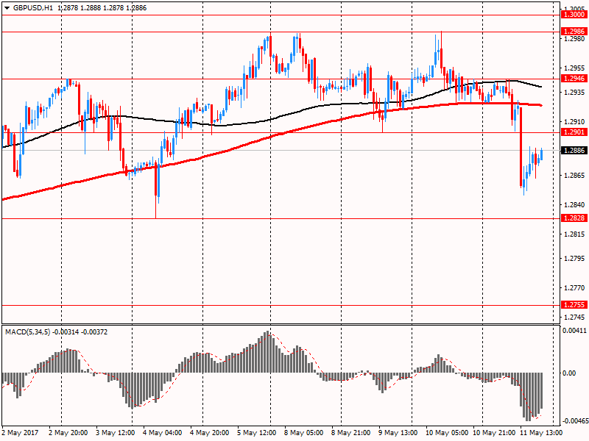The image size is (589, 441).
Task: Click the 1.2745 price scale value
Action: click(575, 318)
